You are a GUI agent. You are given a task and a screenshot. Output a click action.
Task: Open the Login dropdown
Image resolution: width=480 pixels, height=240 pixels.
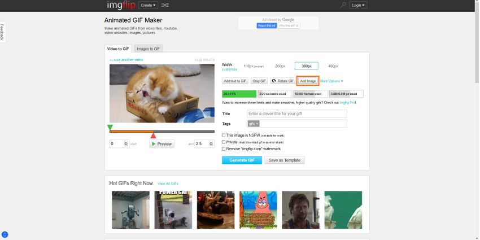[x=358, y=5]
